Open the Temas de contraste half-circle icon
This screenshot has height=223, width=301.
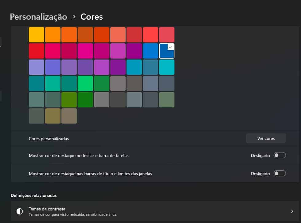20,211
